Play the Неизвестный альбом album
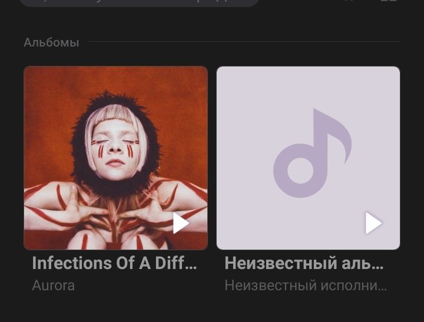Image resolution: width=424 pixels, height=322 pixels. tap(373, 223)
